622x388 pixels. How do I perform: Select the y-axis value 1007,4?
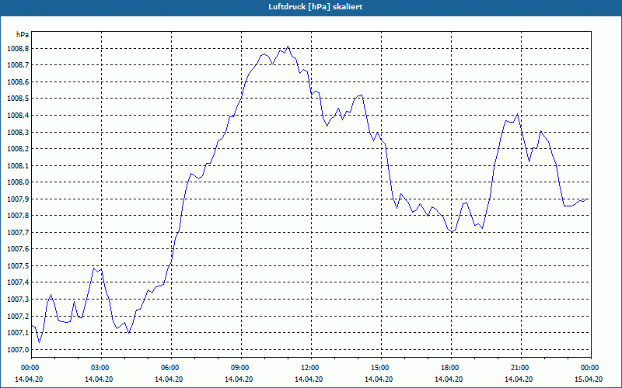tap(17, 282)
